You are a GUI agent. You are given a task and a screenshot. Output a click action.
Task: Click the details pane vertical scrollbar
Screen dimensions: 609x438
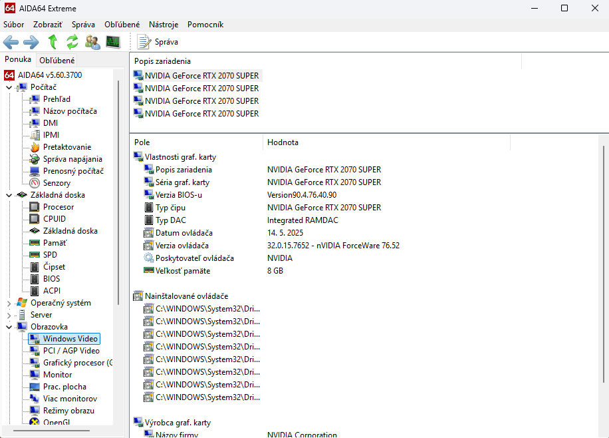coord(604,264)
